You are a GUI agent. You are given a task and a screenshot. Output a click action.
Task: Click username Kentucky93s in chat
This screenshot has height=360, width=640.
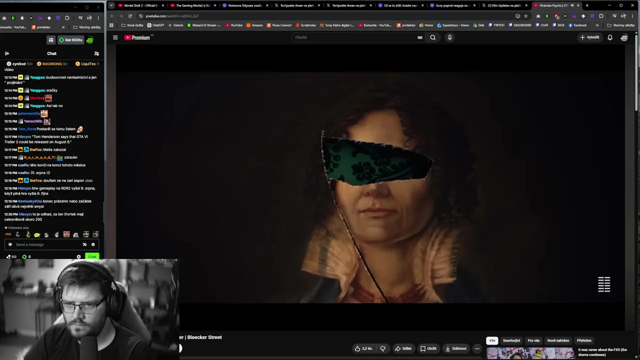[x=29, y=201]
